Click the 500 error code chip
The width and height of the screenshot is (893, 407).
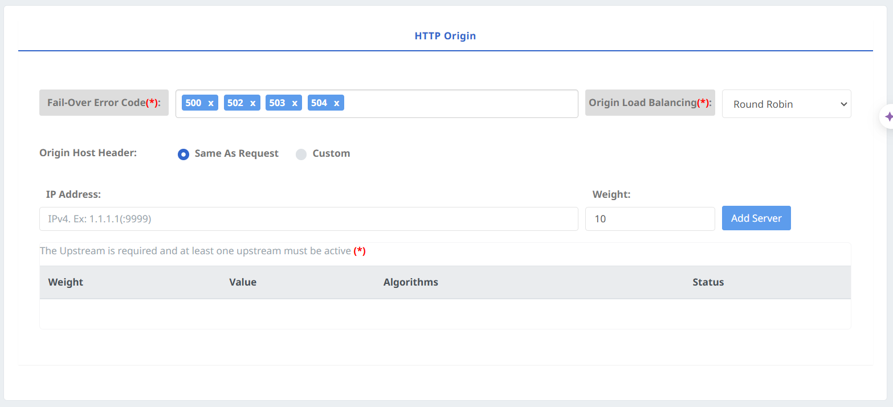(193, 103)
